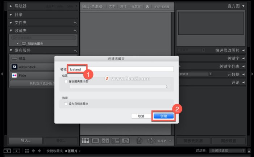Go forward with the right arrow
This screenshot has width=254, height=157.
pyautogui.click(x=39, y=151)
